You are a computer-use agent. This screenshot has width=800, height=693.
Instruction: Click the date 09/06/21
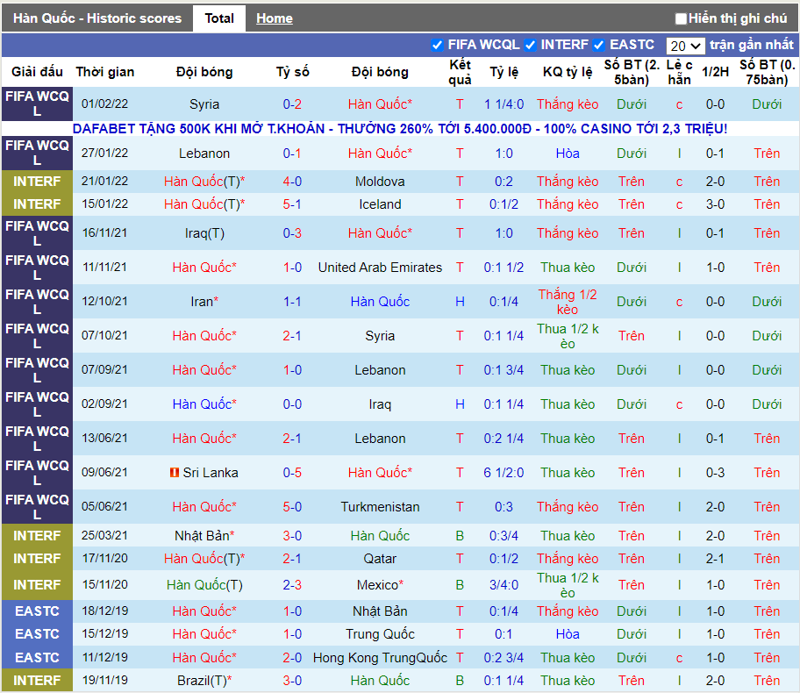click(104, 473)
